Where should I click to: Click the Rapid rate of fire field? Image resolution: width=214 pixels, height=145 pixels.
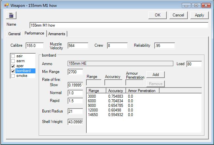click(x=75, y=101)
